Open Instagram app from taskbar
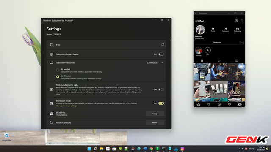271x152 pixels. coord(182,149)
